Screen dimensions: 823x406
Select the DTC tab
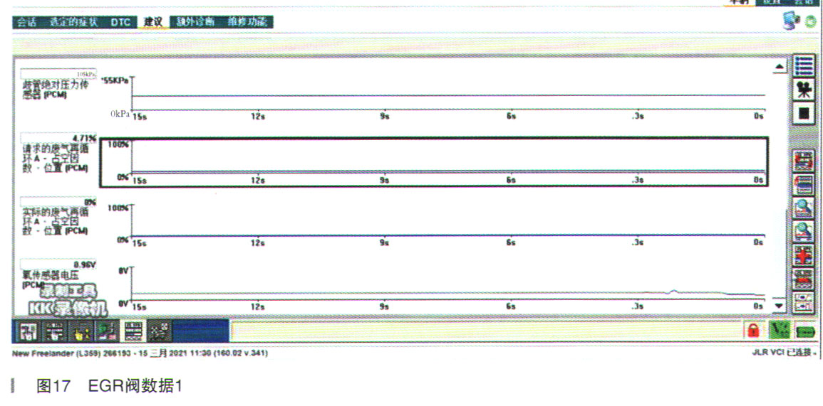pos(120,22)
